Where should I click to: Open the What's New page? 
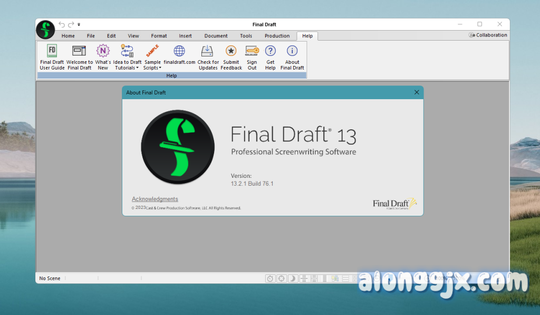coord(103,51)
